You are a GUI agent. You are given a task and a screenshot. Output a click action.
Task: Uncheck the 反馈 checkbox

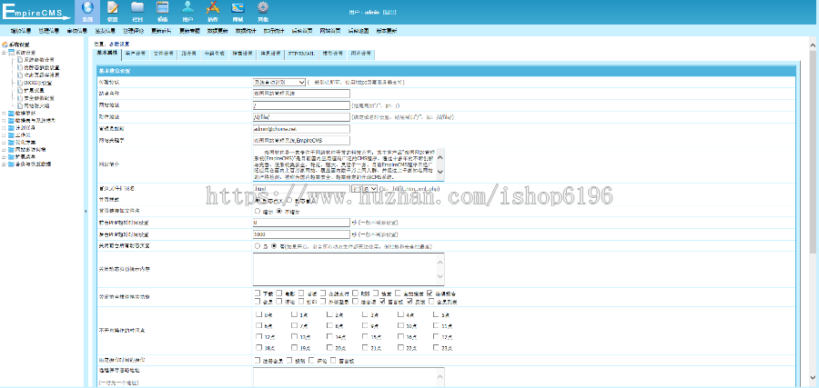[x=410, y=302]
